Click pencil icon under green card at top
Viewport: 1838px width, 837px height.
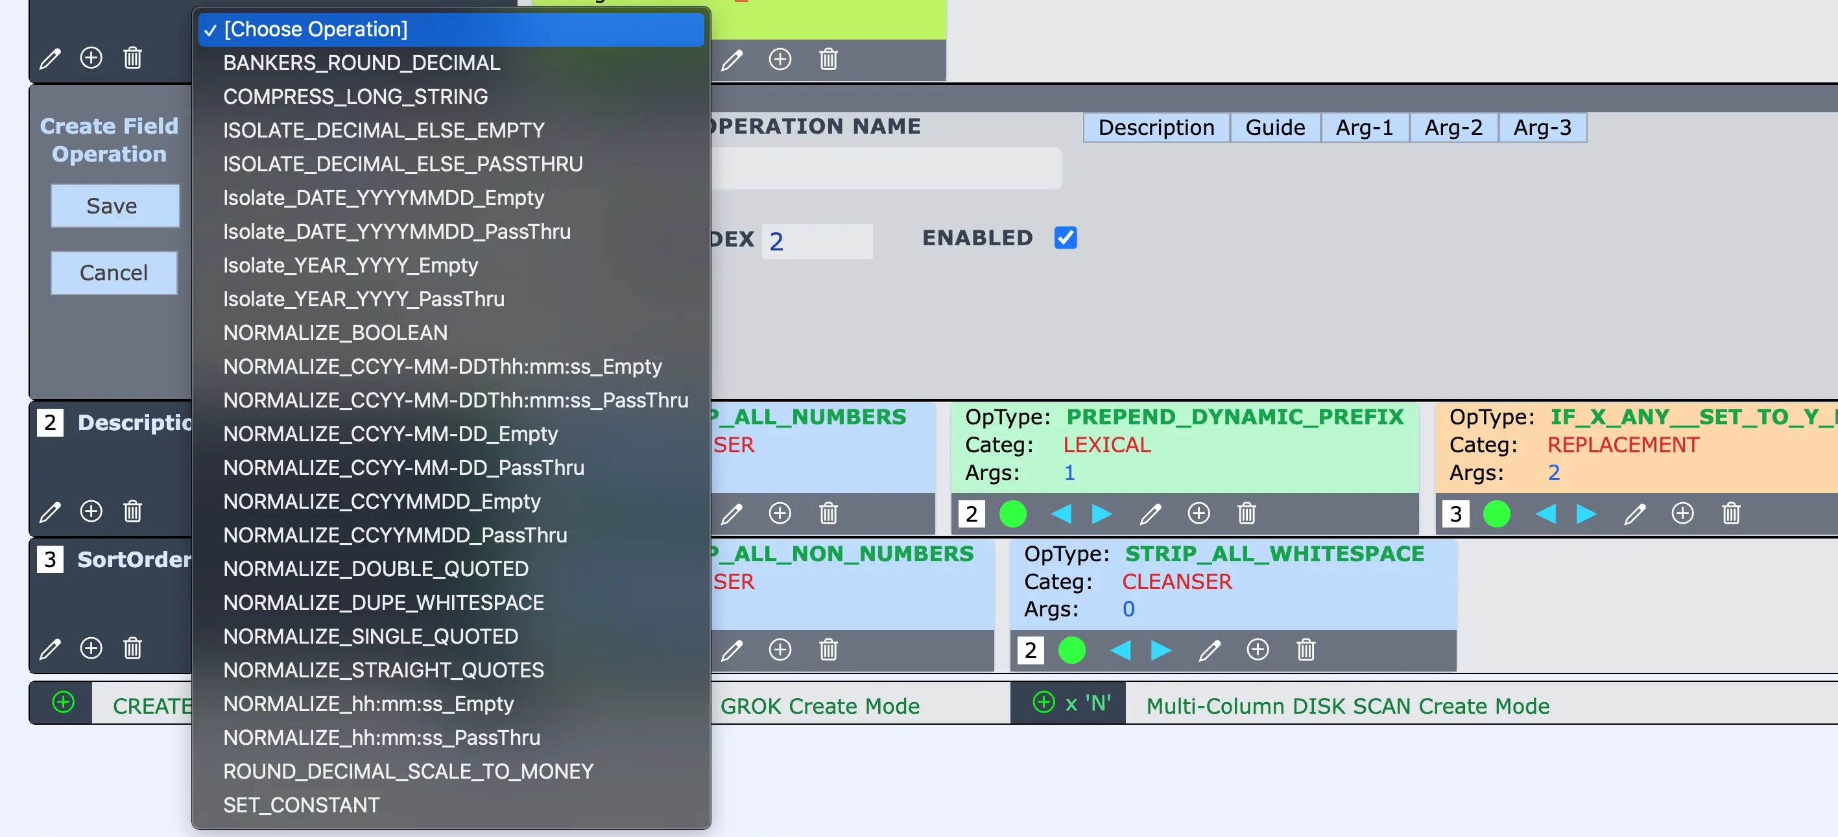pos(732,59)
